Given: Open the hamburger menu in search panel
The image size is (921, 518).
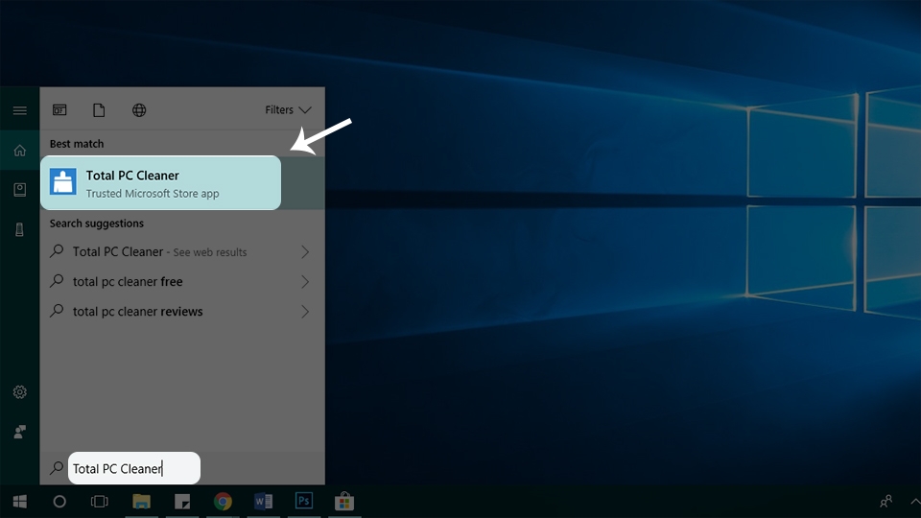Looking at the screenshot, I should pyautogui.click(x=19, y=110).
